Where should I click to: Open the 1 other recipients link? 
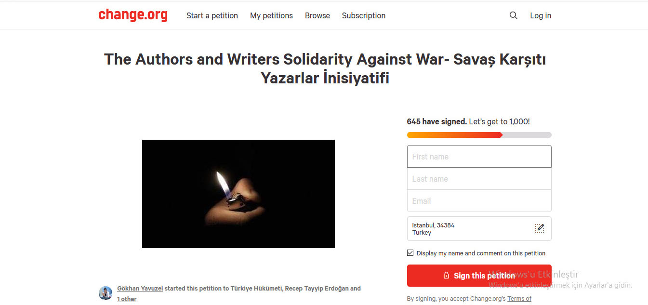pyautogui.click(x=127, y=299)
